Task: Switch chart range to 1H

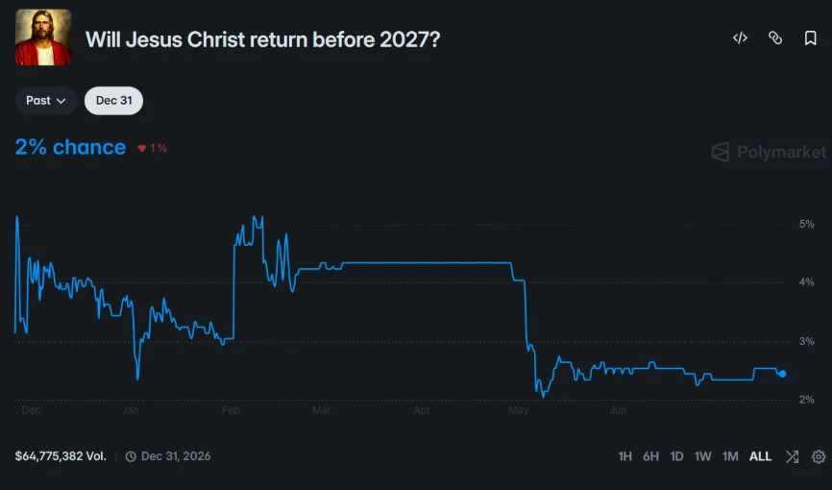Action: (x=625, y=456)
